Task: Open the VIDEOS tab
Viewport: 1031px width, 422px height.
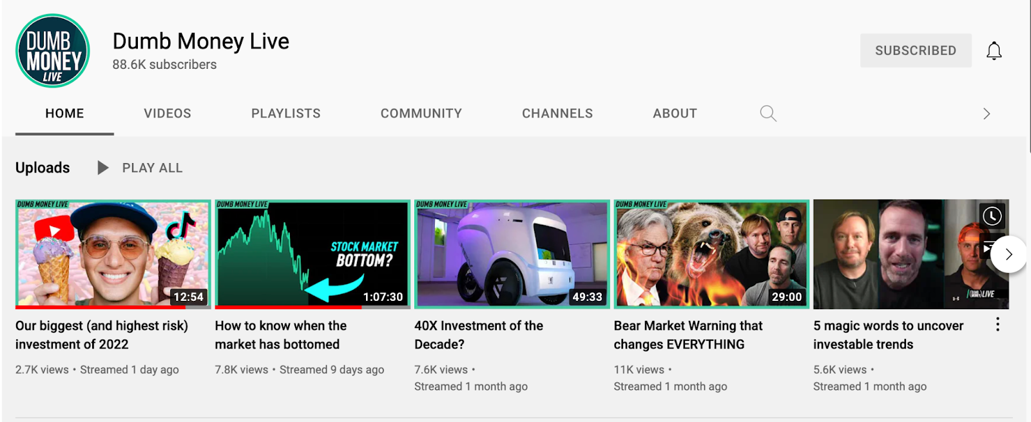Action: click(x=168, y=113)
